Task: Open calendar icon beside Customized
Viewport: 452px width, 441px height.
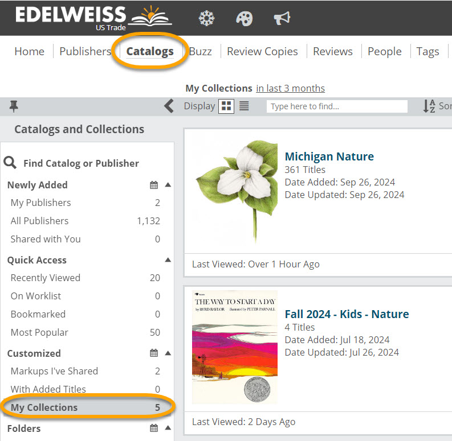Action: pos(154,353)
